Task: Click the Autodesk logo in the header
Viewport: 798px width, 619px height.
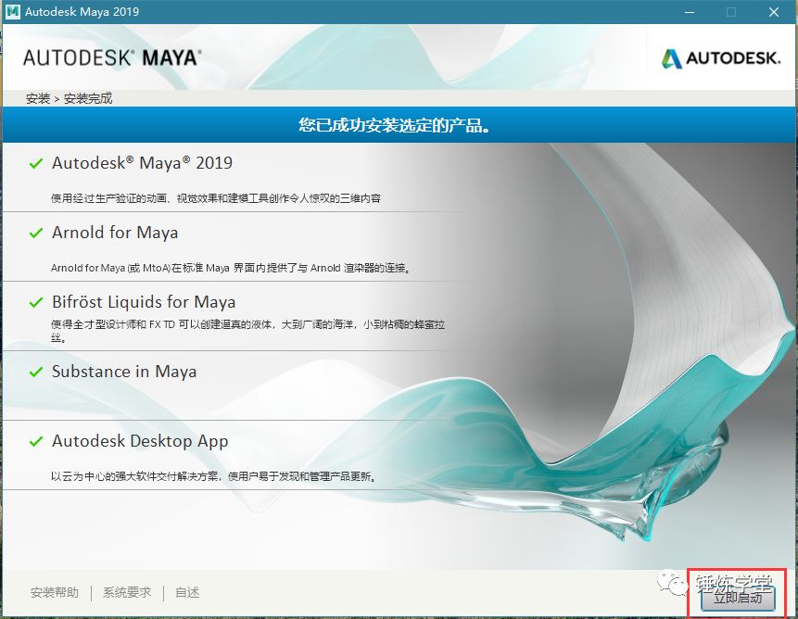Action: pyautogui.click(x=720, y=58)
